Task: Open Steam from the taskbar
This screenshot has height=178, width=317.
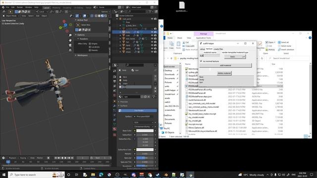Action: [x=158, y=175]
